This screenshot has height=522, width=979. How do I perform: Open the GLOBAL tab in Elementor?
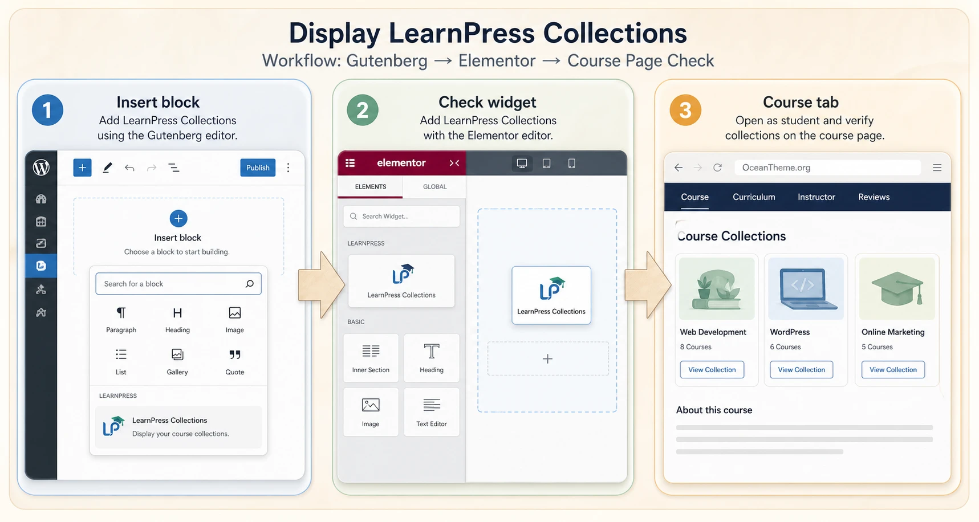point(434,187)
